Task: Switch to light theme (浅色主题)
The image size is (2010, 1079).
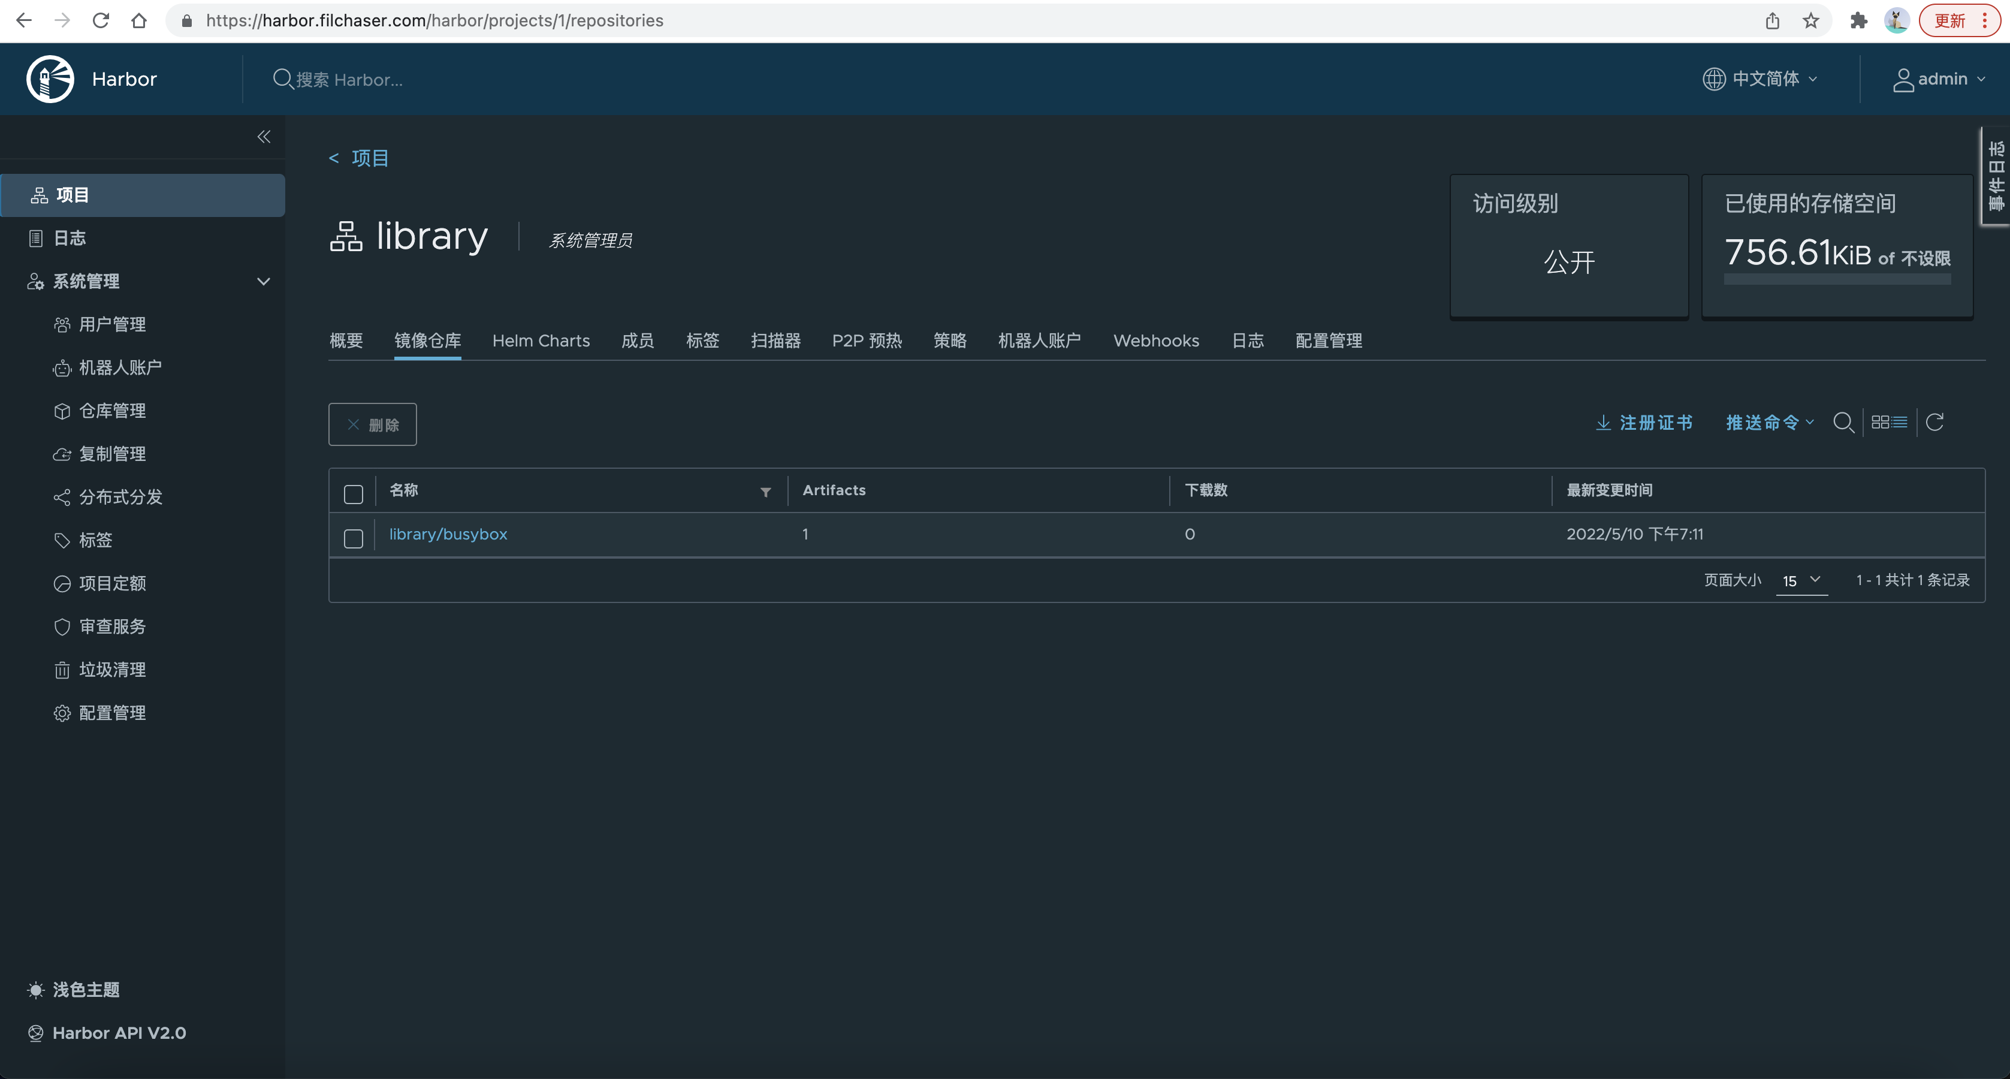Action: point(86,990)
